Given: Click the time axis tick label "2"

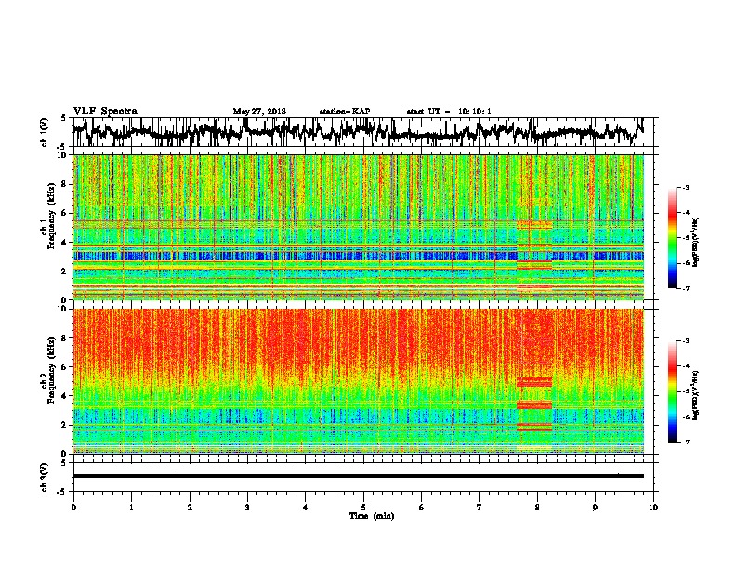Looking at the screenshot, I should [190, 508].
